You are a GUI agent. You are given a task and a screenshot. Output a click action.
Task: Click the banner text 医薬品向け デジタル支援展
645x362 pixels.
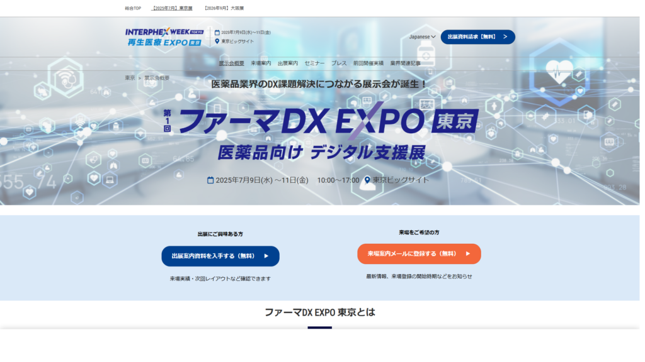(321, 152)
